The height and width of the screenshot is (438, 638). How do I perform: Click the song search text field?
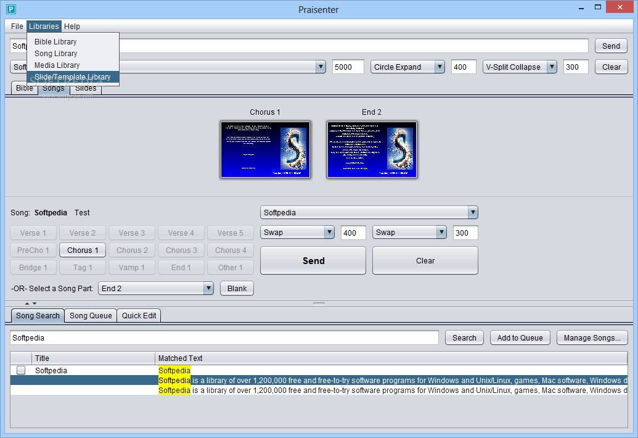pyautogui.click(x=224, y=338)
